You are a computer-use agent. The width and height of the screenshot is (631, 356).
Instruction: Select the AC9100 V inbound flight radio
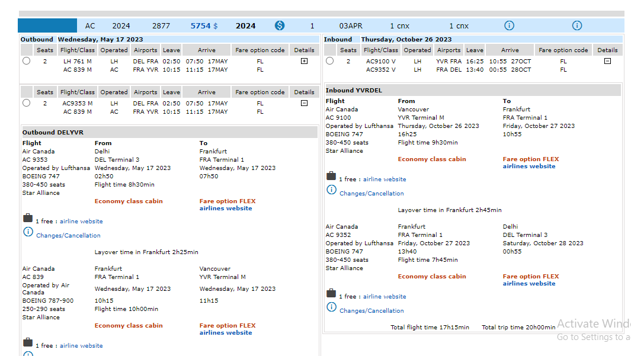pos(329,61)
